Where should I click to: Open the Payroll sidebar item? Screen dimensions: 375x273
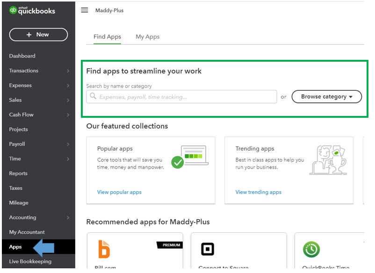[x=17, y=144]
